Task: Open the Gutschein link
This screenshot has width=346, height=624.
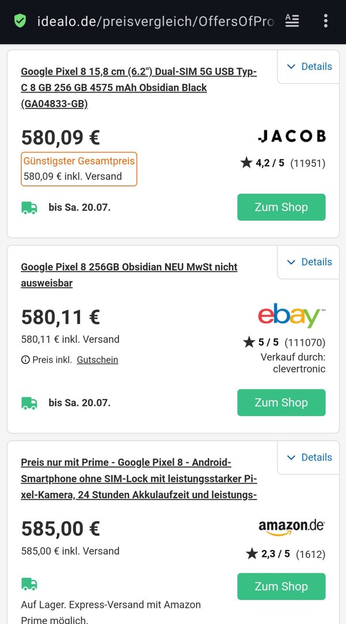Action: coord(97,360)
